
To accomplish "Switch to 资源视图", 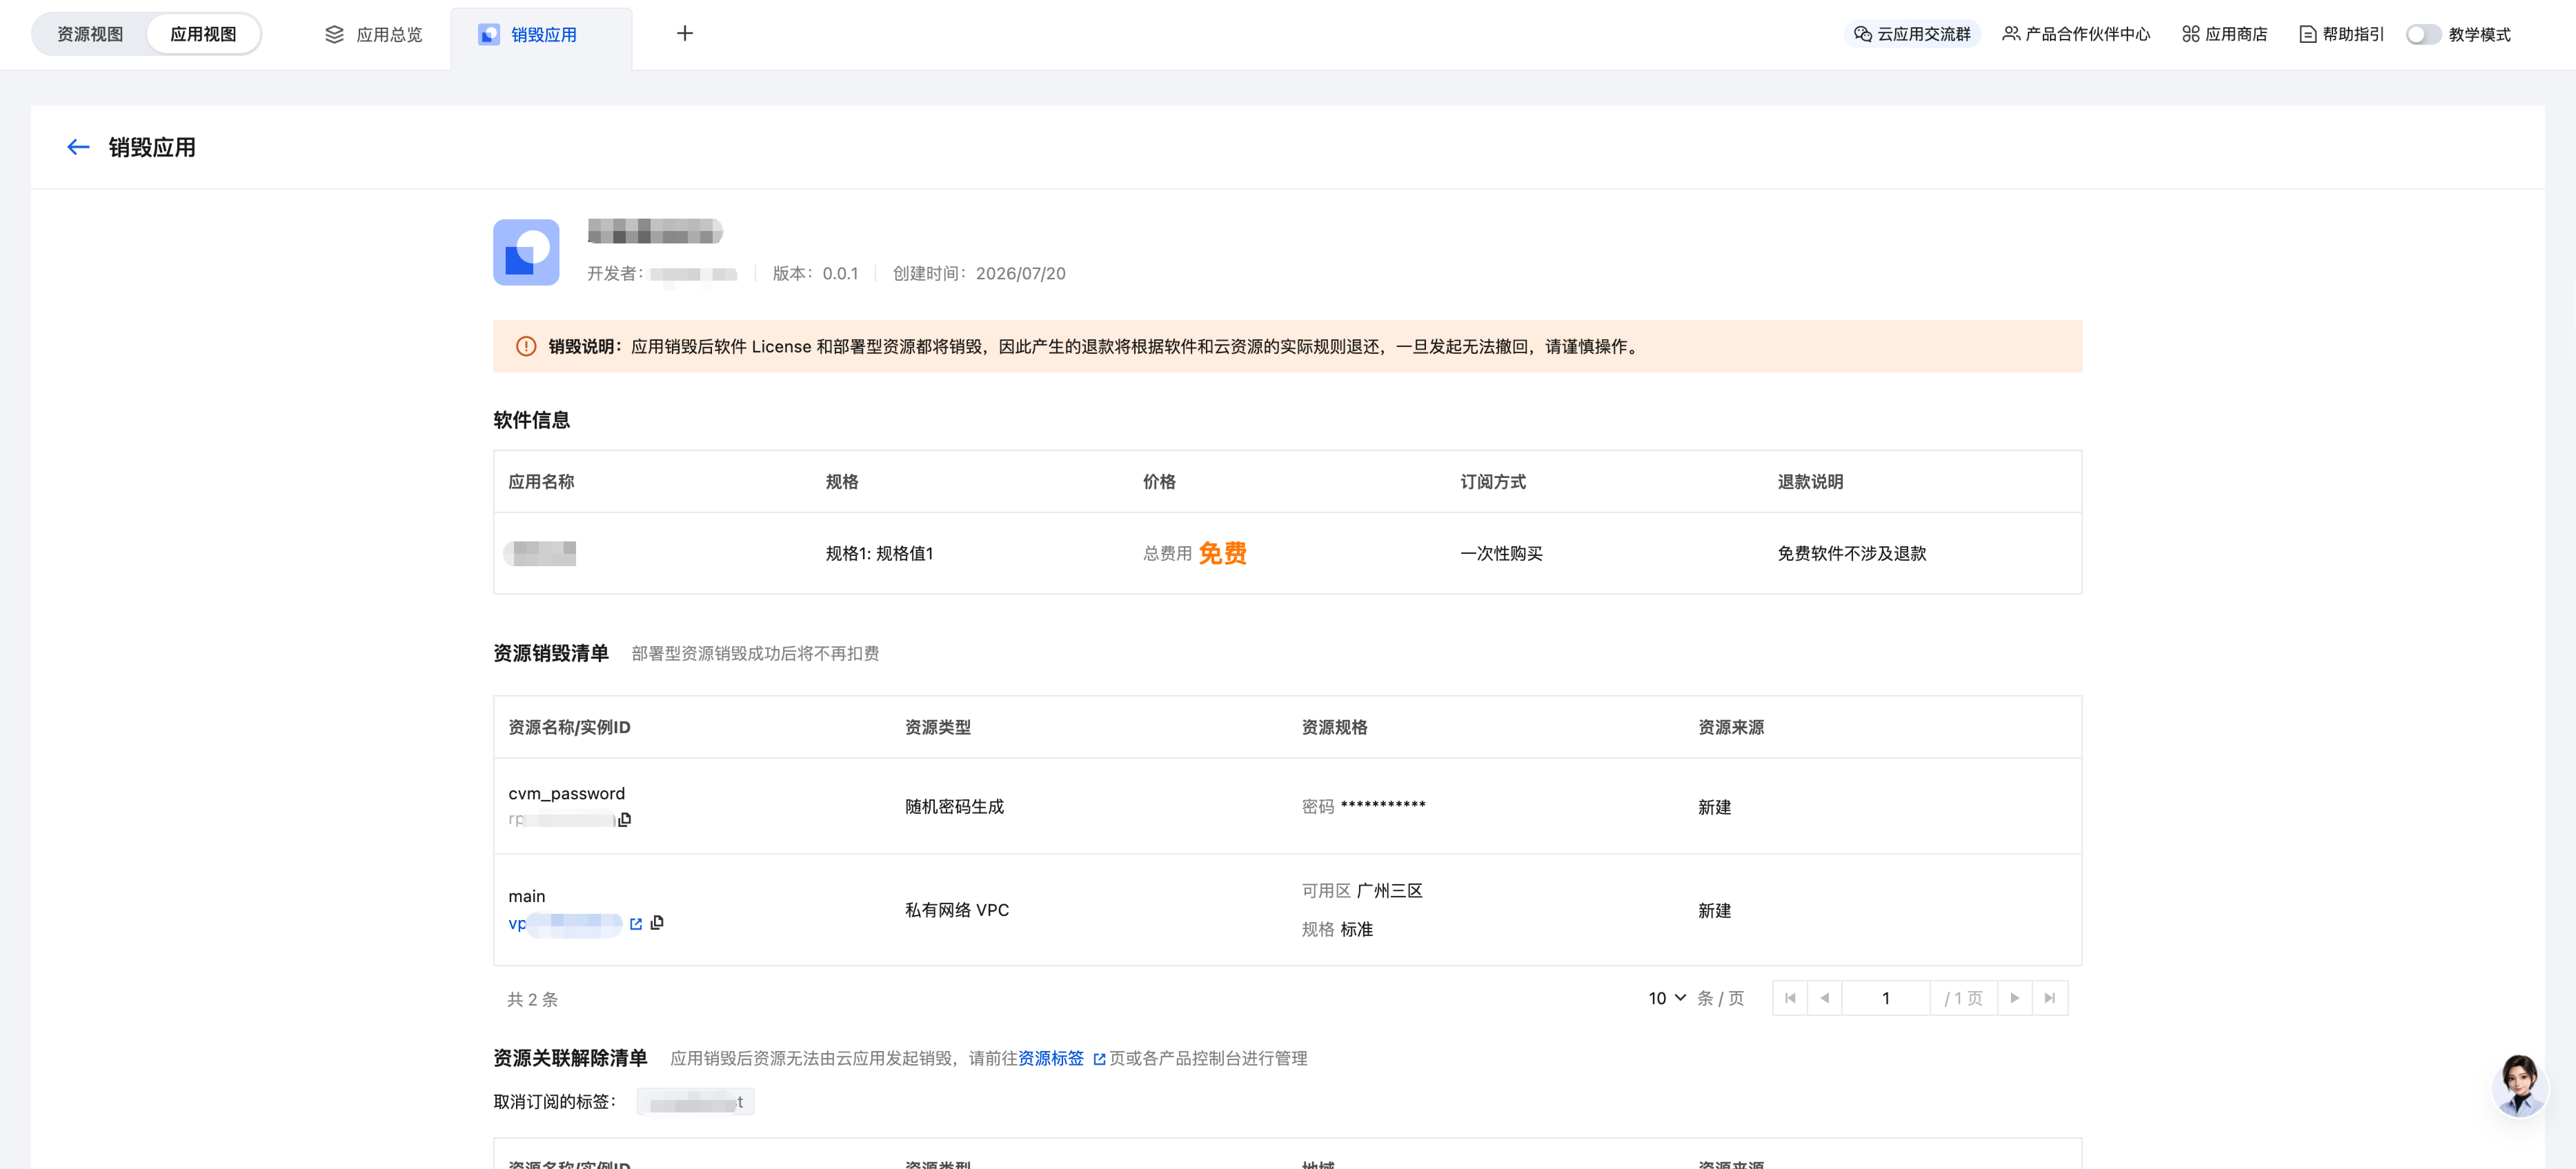I will (90, 34).
